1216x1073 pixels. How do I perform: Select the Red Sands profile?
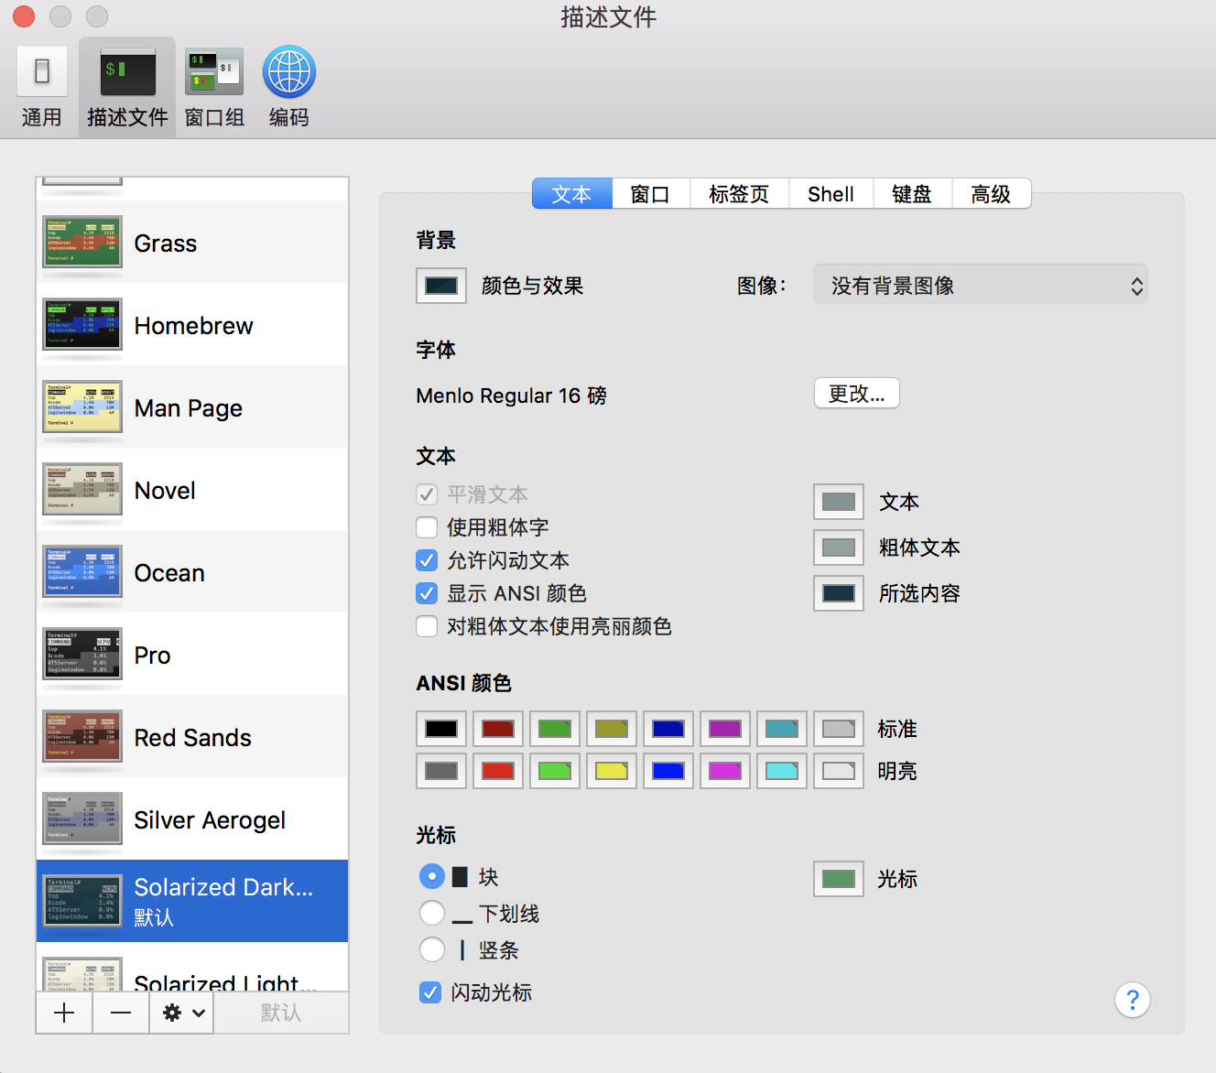[x=192, y=737]
